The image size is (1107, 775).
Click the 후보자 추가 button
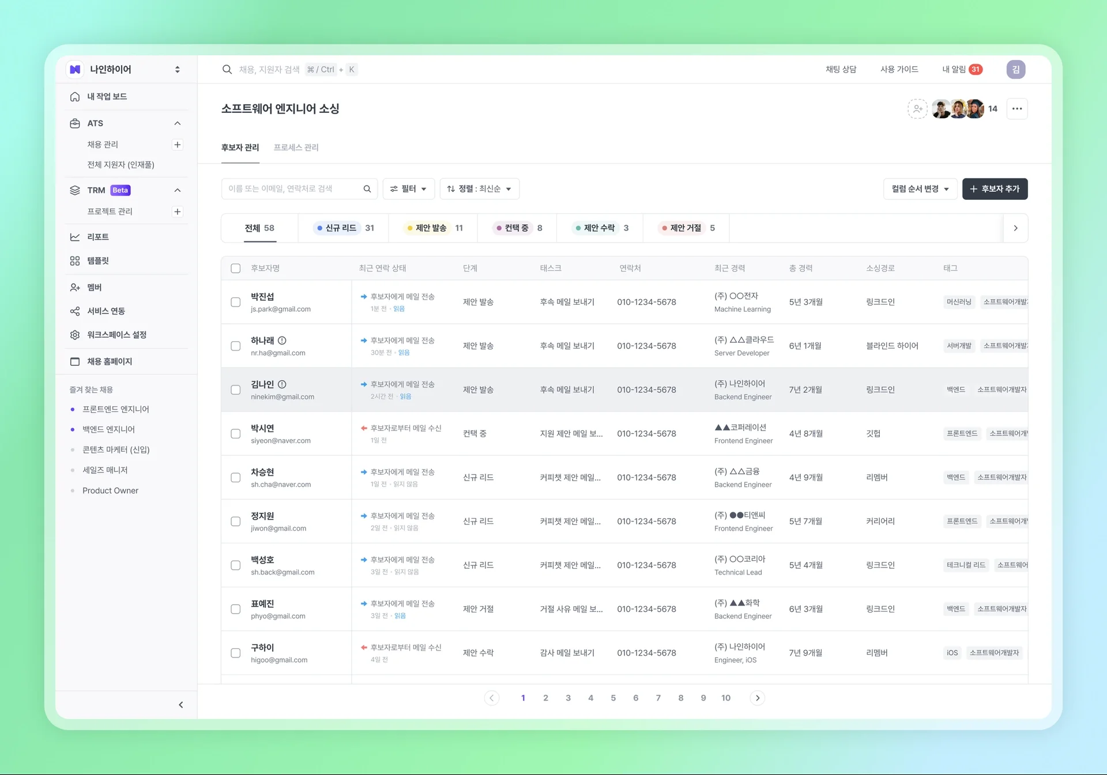995,189
